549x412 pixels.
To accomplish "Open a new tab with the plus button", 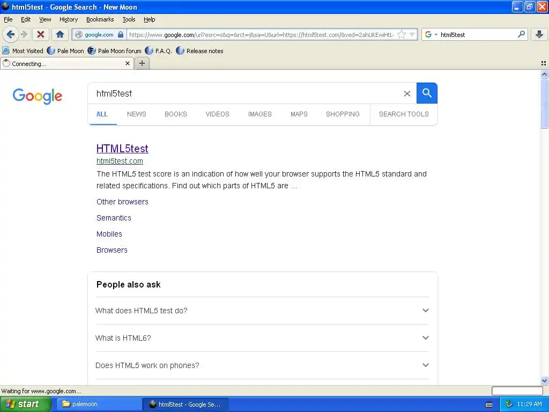I will tap(142, 63).
